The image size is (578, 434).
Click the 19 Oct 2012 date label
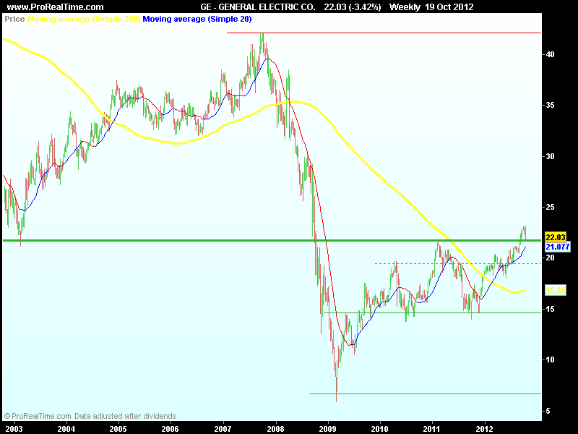(449, 7)
